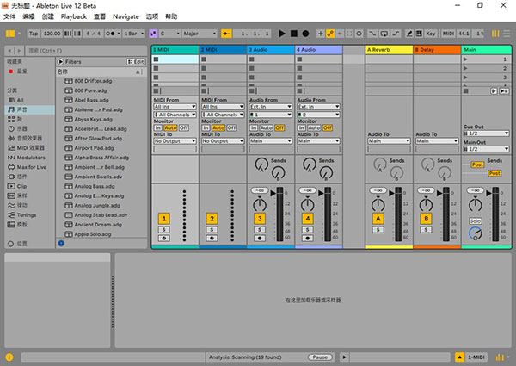Open the 文件 menu

coord(9,16)
